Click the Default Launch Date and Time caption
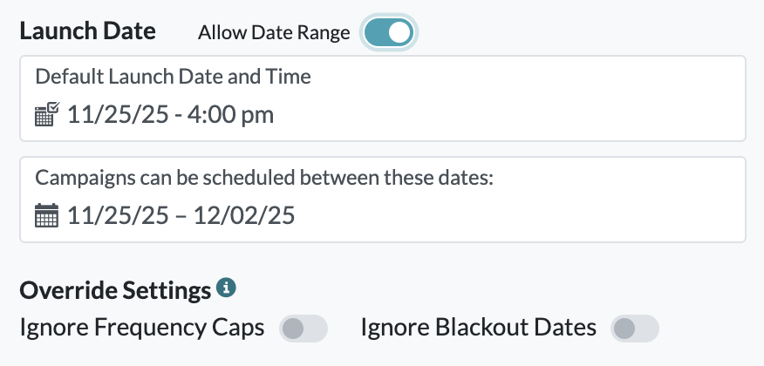The height and width of the screenshot is (366, 764). click(x=173, y=77)
